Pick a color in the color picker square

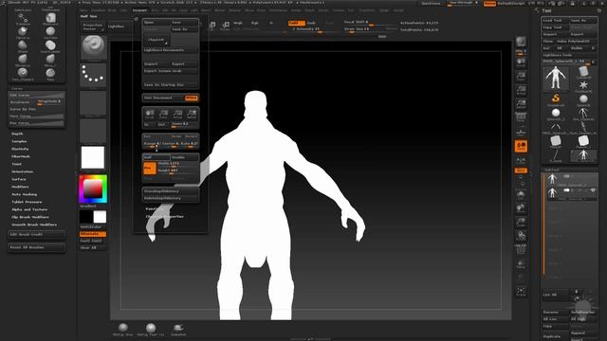click(93, 189)
